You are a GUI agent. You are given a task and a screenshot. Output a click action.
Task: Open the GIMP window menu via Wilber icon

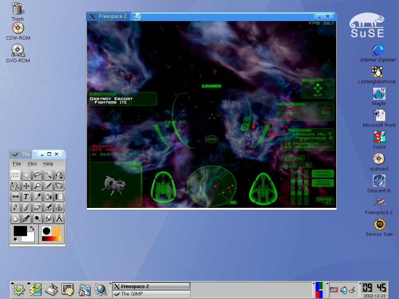tap(15, 154)
